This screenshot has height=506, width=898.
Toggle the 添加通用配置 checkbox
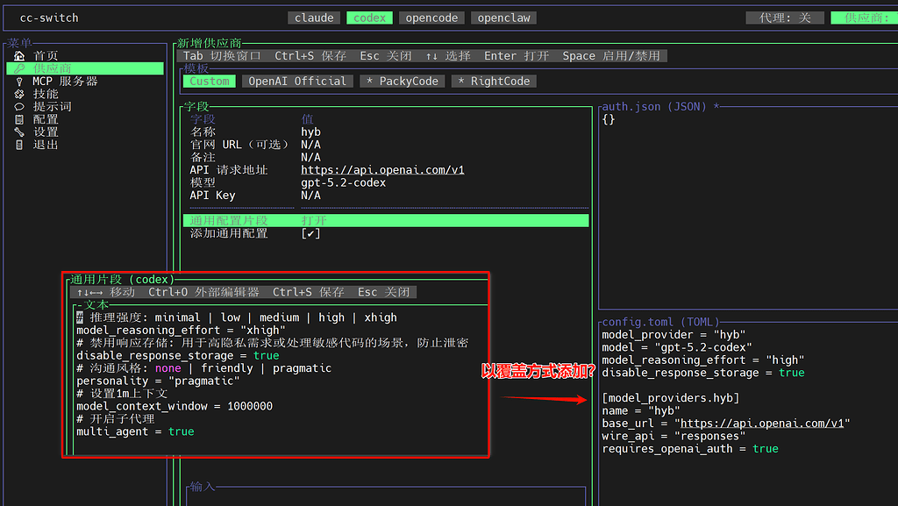pos(310,233)
